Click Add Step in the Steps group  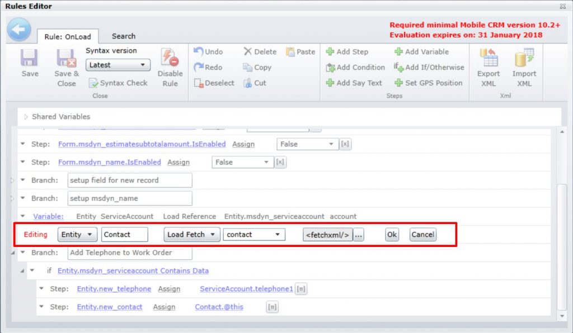pos(348,52)
